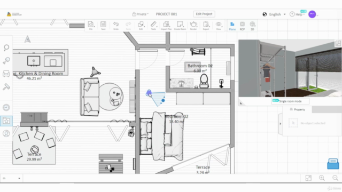
Task: Select the 'Bathroom 02' room label
Action: [x=200, y=66]
